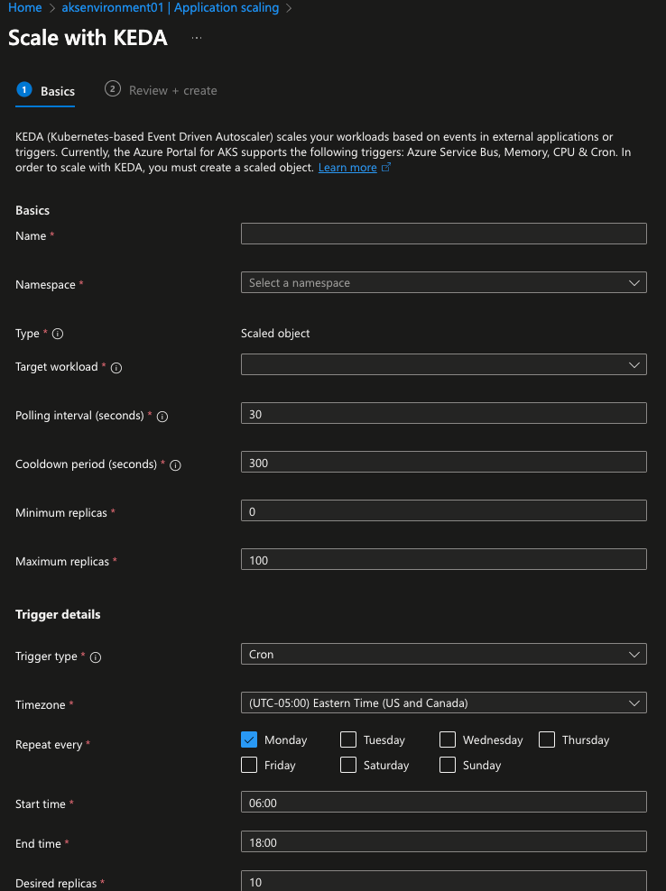Open the Namespace dropdown
The image size is (666, 891).
[x=443, y=283]
